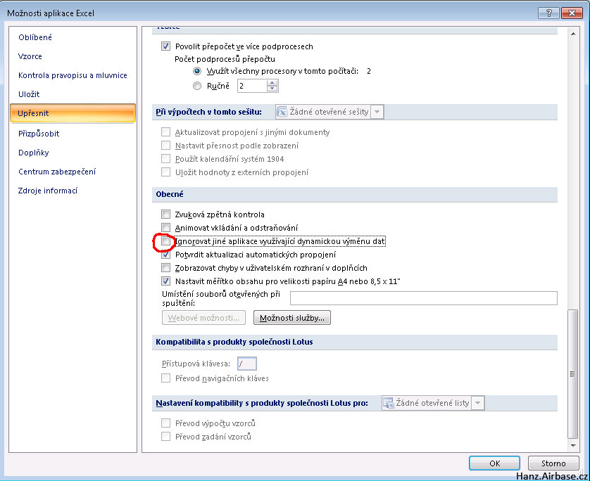Click the Přístupová klávesa input field
The height and width of the screenshot is (481, 590).
pos(247,364)
